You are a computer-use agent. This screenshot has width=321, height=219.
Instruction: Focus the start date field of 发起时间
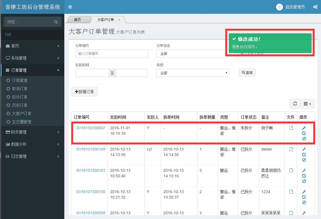92,73
